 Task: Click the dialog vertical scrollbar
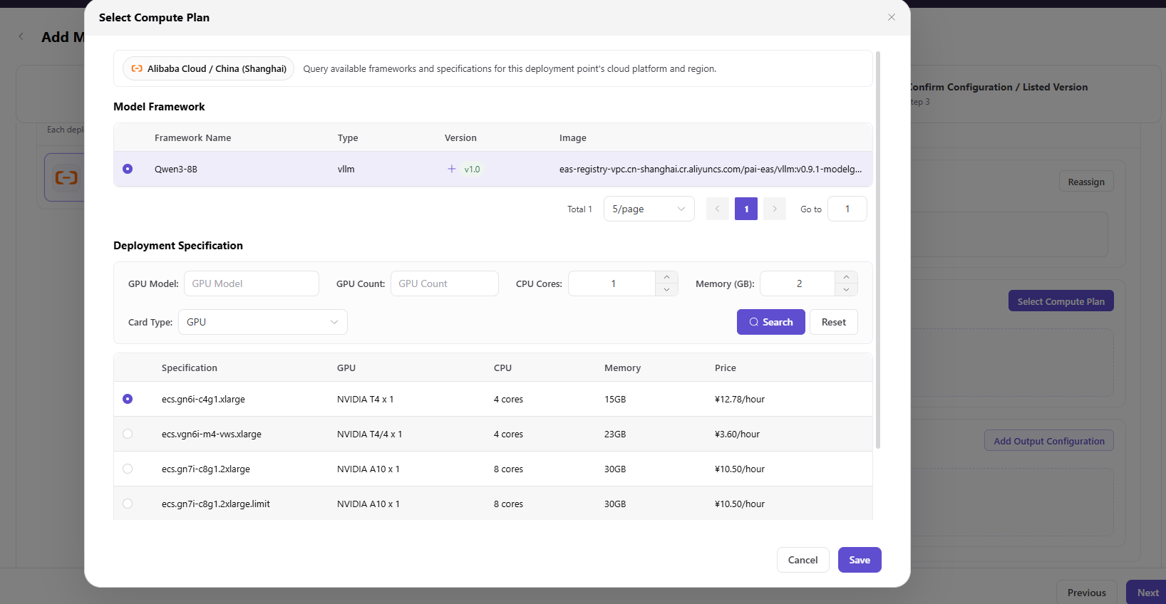[x=878, y=249]
